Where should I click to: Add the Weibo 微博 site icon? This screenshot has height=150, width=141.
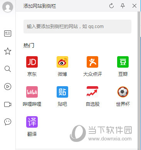coord(62,62)
